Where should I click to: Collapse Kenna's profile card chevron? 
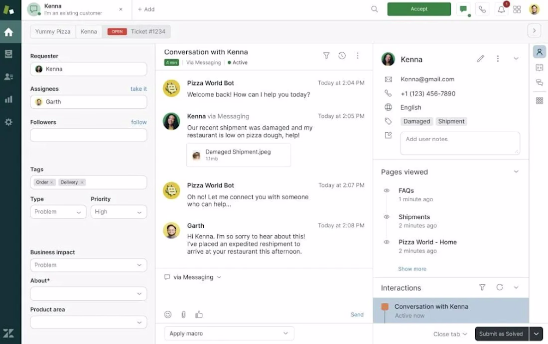click(x=516, y=59)
